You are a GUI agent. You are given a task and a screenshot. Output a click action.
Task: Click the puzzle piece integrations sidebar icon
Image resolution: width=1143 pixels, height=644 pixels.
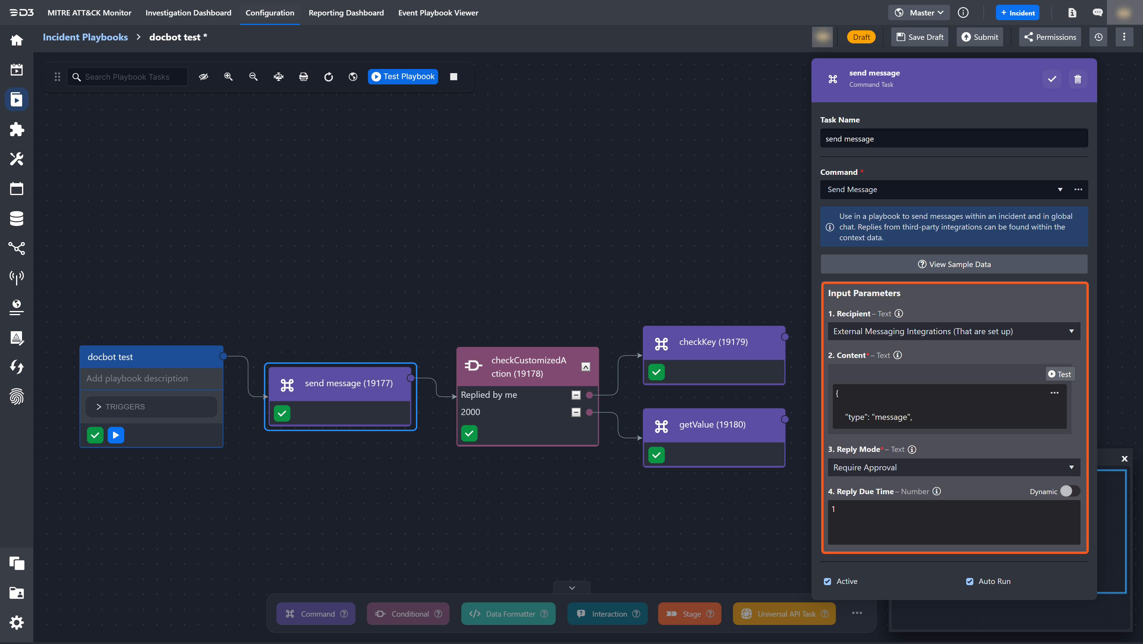16,129
